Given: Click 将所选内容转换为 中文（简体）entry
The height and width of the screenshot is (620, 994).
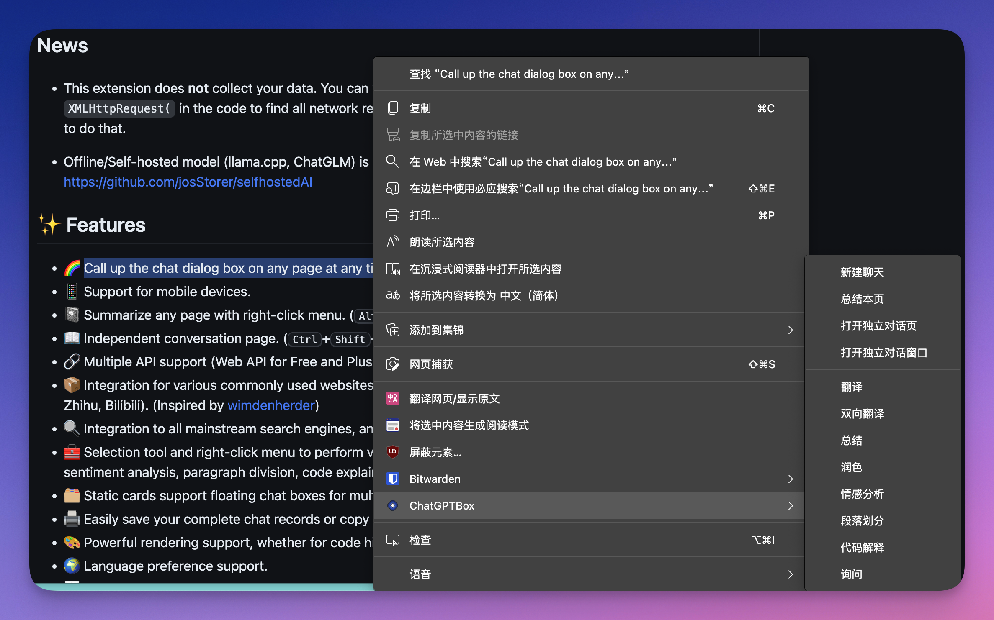Looking at the screenshot, I should (x=484, y=296).
